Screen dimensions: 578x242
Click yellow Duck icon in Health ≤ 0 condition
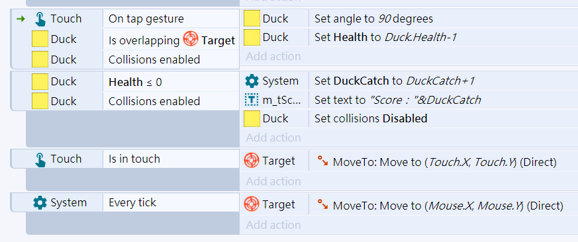tap(40, 82)
